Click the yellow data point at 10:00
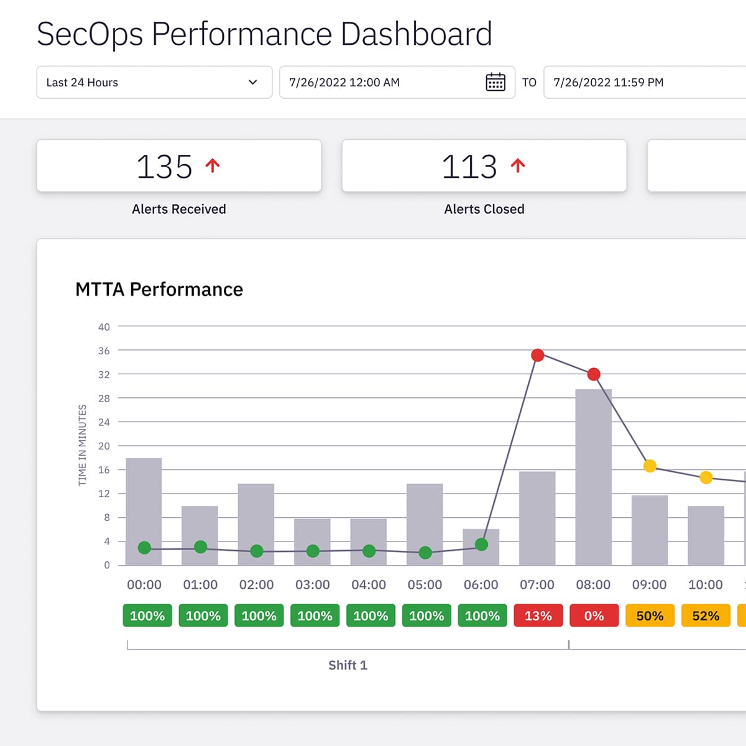Image resolution: width=746 pixels, height=746 pixels. pos(706,477)
